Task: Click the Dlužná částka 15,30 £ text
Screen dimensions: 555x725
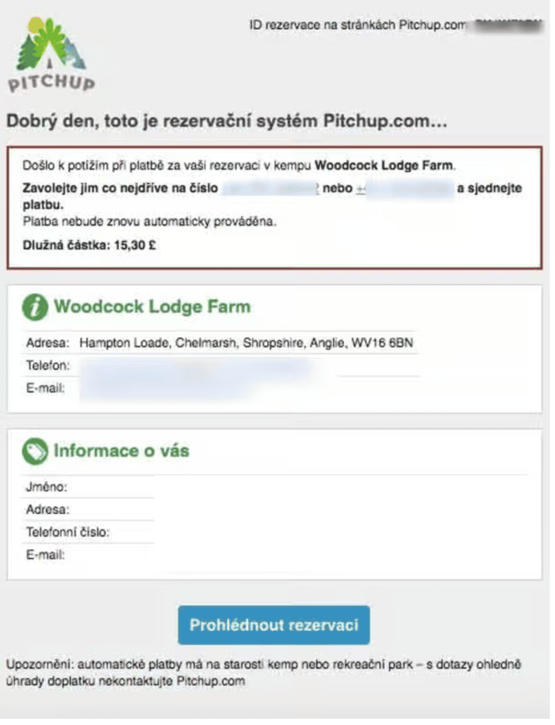Action: point(89,245)
